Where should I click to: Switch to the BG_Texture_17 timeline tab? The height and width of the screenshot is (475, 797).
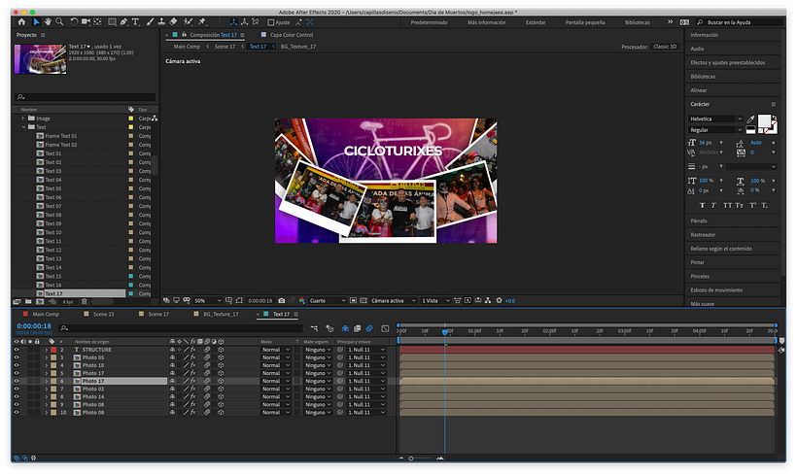click(x=221, y=315)
